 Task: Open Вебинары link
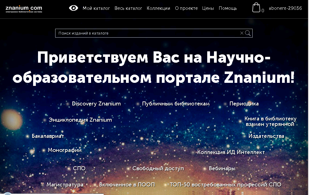pyautogui.click(x=222, y=168)
